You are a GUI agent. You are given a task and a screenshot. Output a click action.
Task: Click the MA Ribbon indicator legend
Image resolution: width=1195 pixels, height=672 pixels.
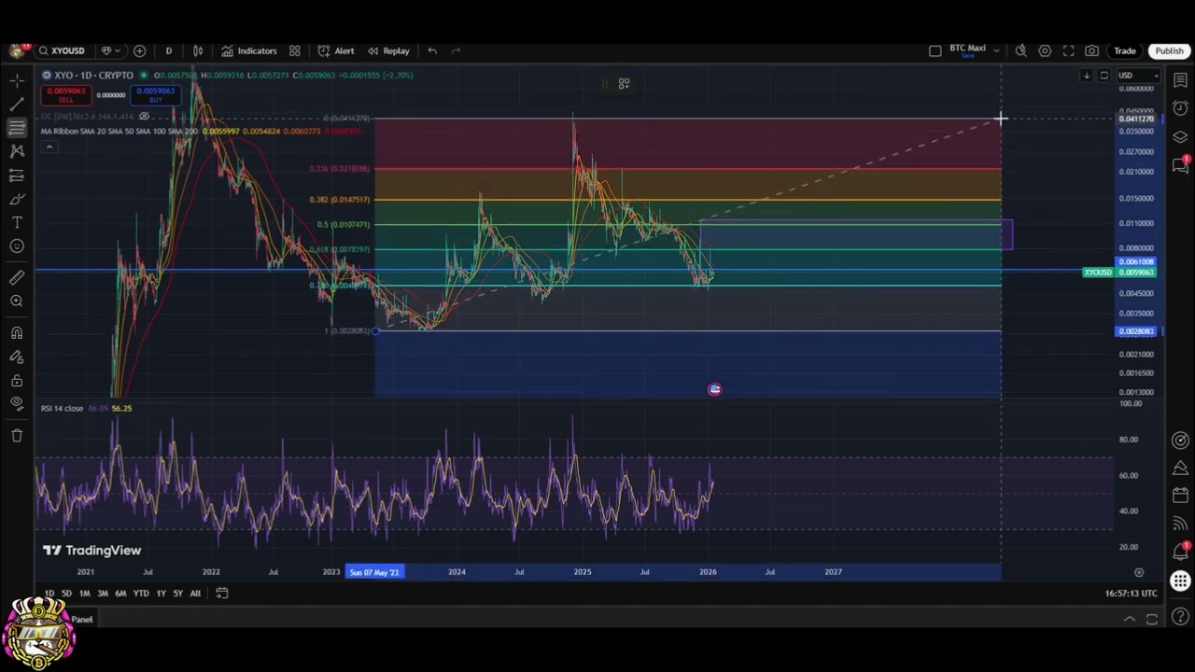[119, 131]
